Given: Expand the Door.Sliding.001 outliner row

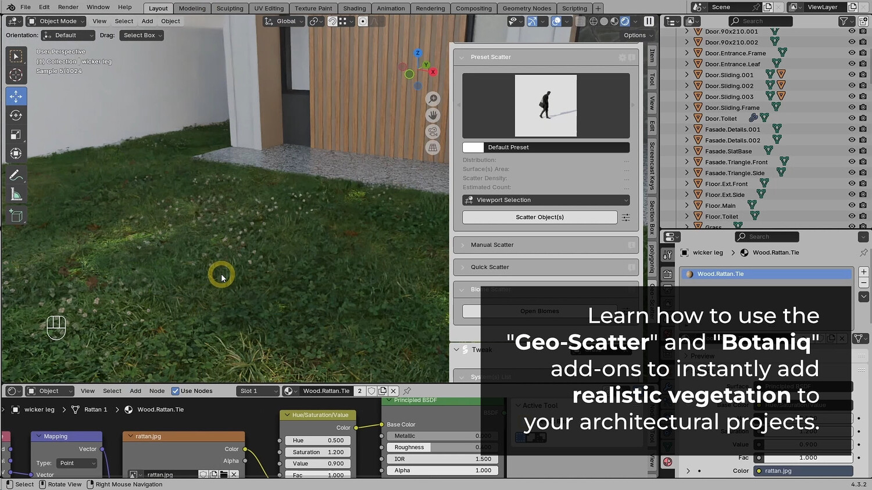Looking at the screenshot, I should point(687,75).
